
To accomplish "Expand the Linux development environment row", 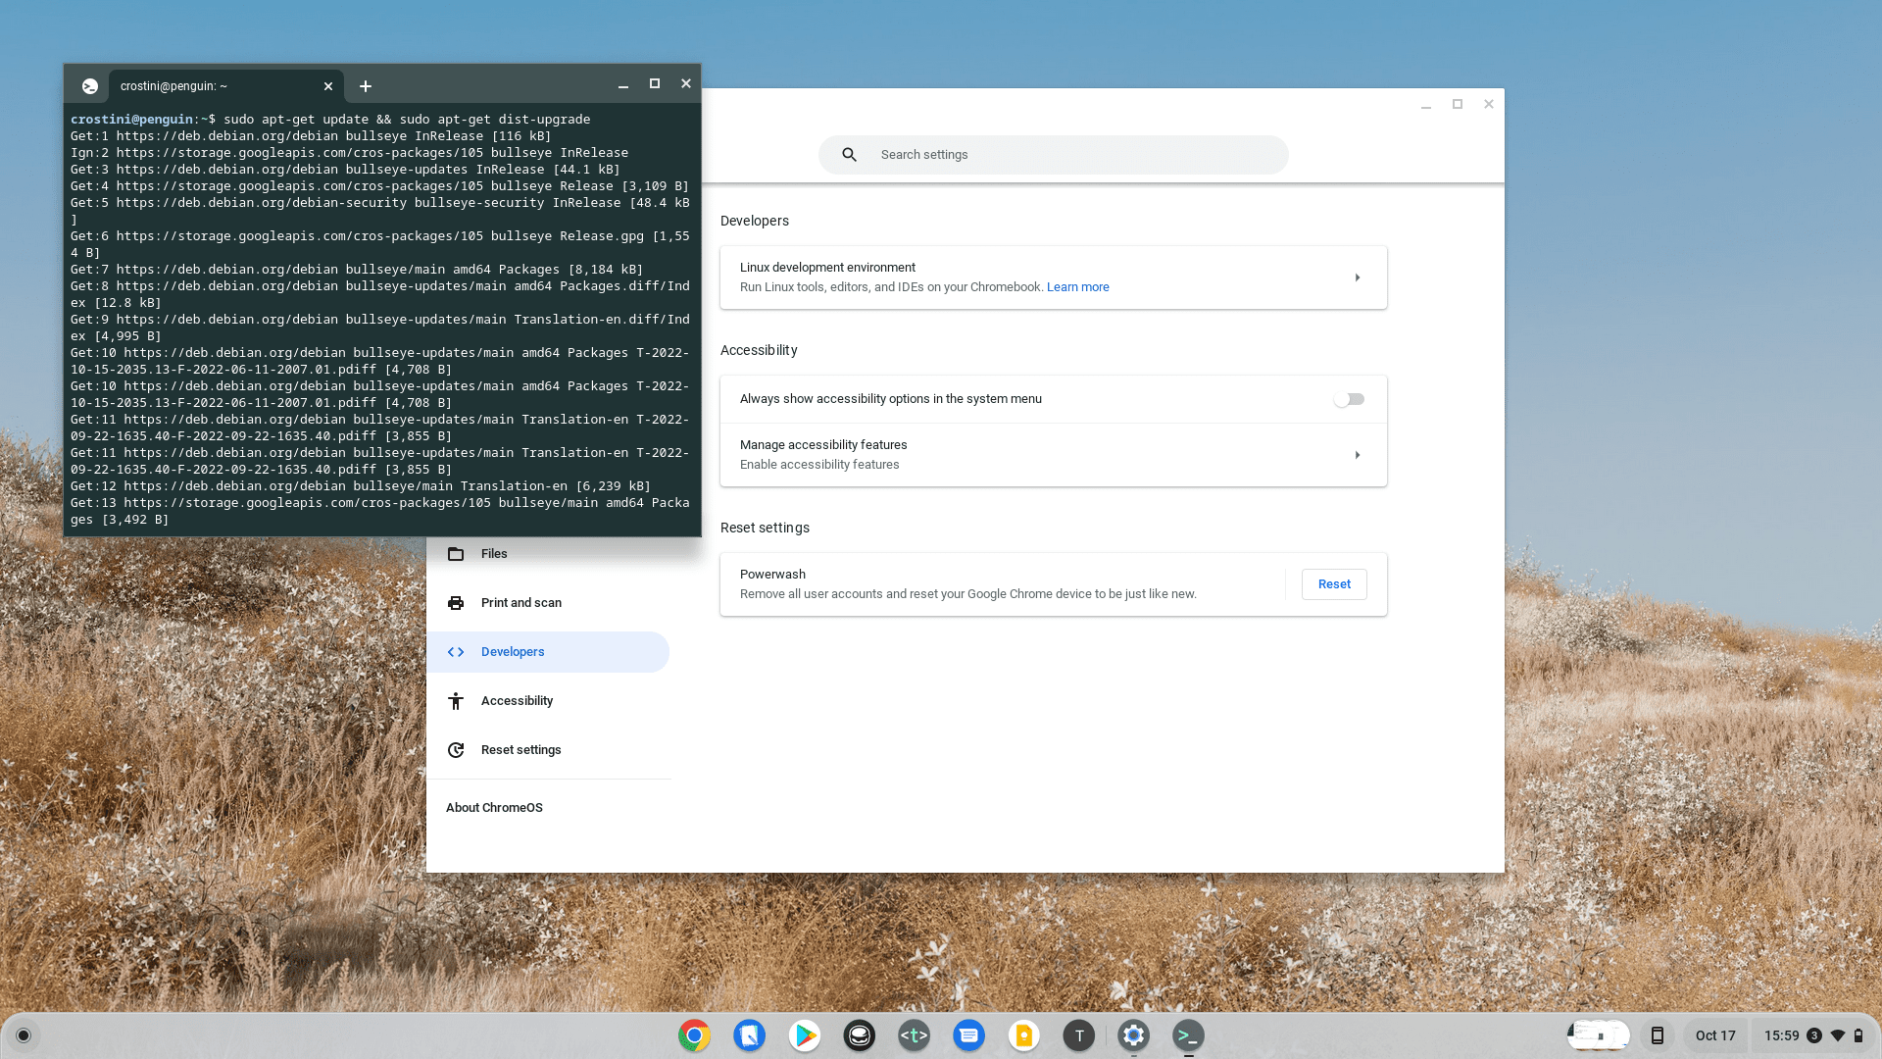I will pyautogui.click(x=1053, y=277).
